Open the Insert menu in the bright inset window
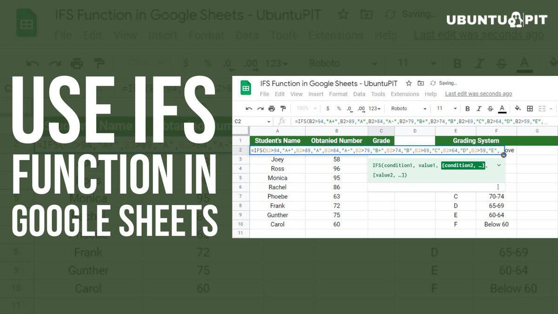 pyautogui.click(x=316, y=94)
